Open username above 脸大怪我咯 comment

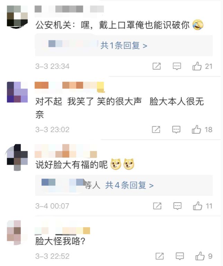tap(62, 231)
